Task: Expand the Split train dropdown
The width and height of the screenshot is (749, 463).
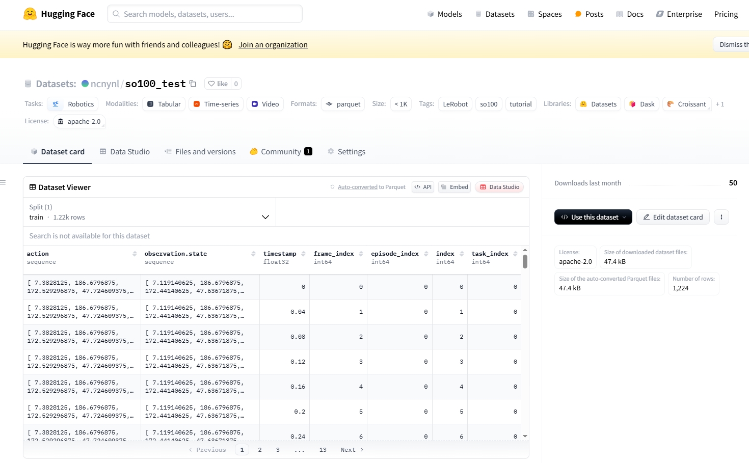Action: [x=149, y=212]
